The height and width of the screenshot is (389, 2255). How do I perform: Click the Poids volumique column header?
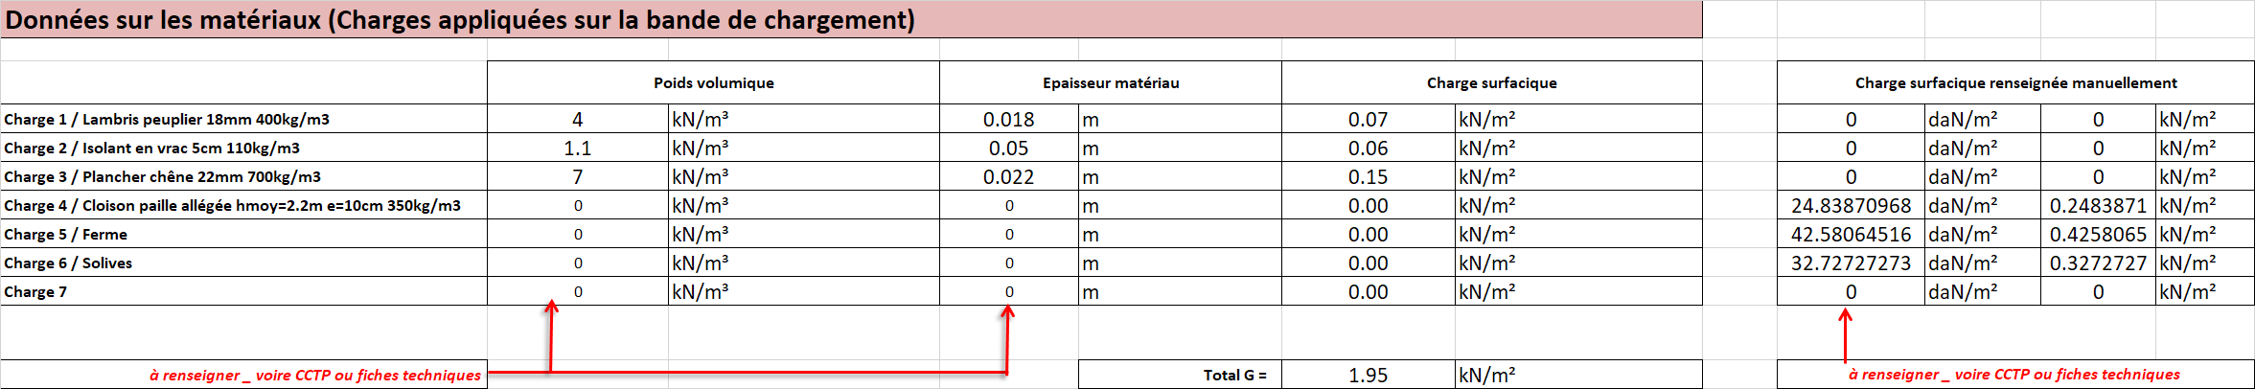click(x=713, y=83)
